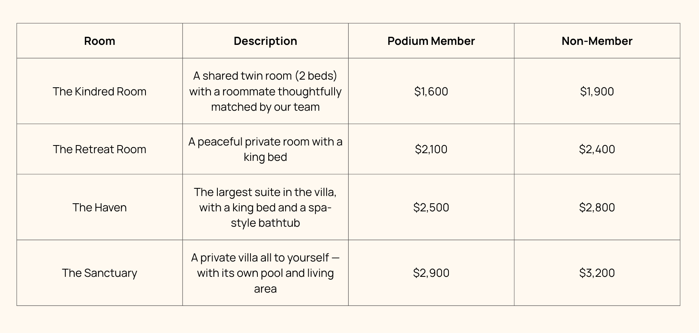Click the peaceful private room description
The width and height of the screenshot is (699, 333).
265,149
